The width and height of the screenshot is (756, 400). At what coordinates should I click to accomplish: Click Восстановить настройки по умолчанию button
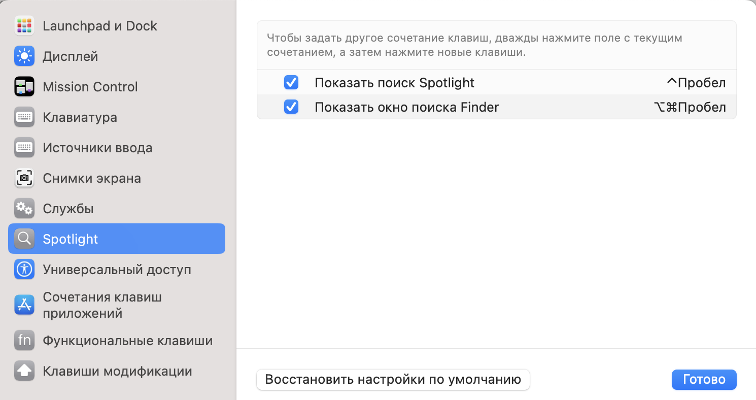click(393, 380)
